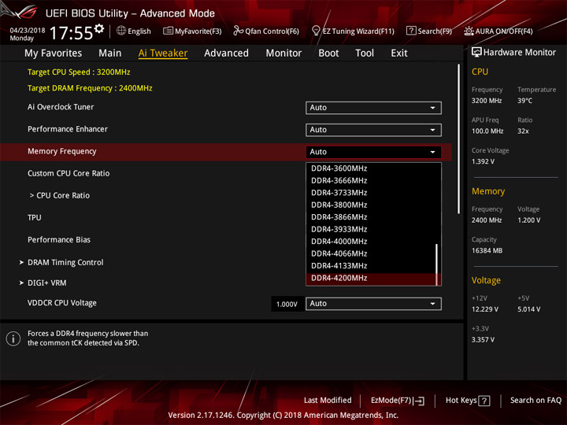Switch to My Favorites tab

54,54
